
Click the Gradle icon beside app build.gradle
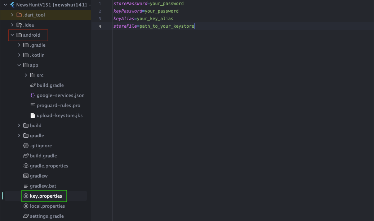tap(33, 86)
